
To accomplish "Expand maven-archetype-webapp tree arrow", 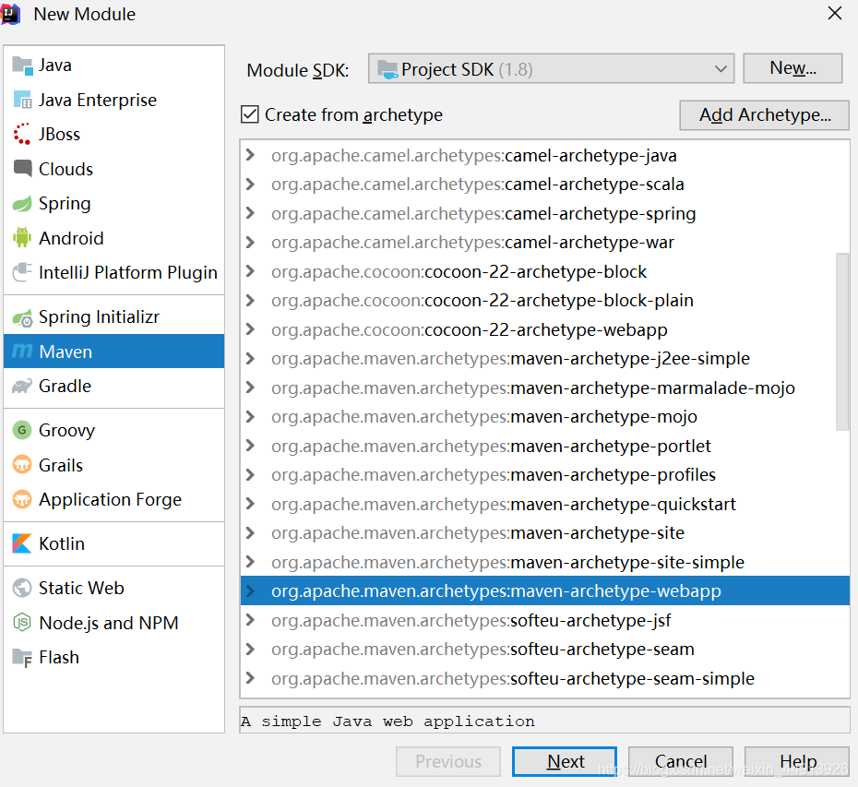I will [x=250, y=591].
